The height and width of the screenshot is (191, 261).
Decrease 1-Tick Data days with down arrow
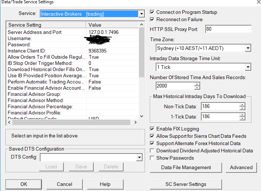242,118
